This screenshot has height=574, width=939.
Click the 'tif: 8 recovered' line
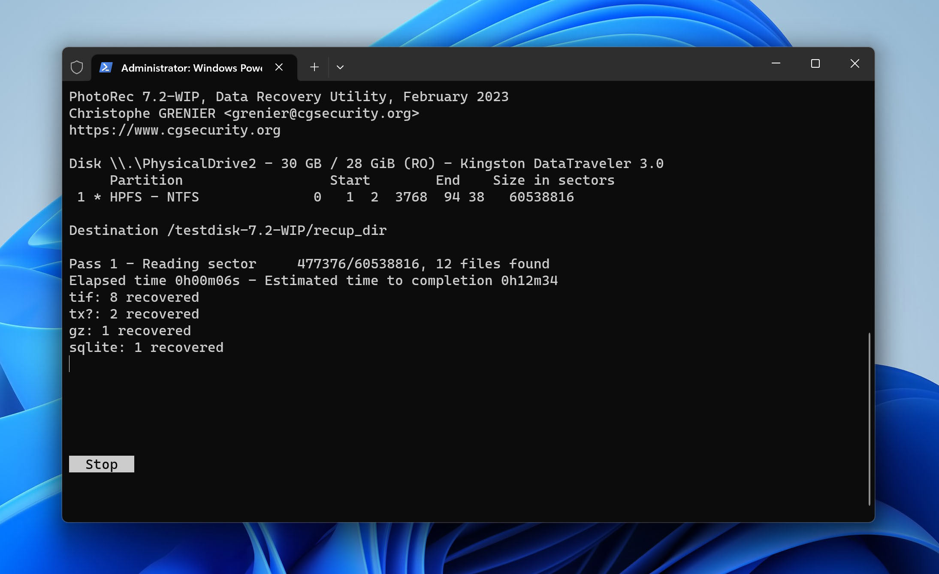pos(134,298)
